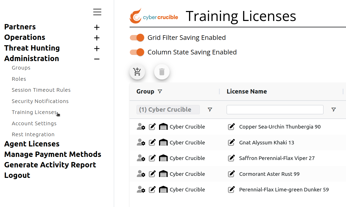Image resolution: width=346 pixels, height=207 pixels.
Task: Click the hamburger menu icon
Action: [97, 12]
